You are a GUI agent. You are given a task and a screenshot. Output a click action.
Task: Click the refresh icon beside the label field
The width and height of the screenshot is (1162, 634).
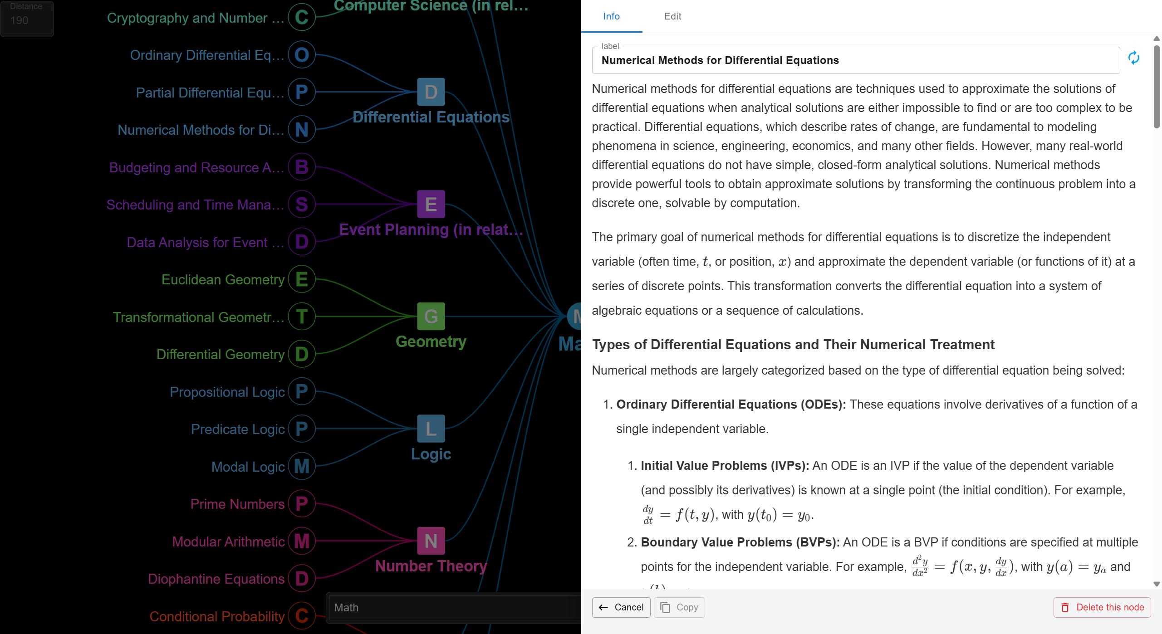(x=1133, y=58)
